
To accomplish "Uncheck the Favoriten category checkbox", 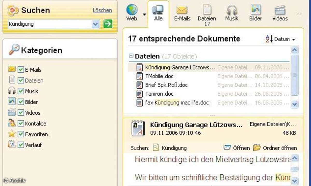I will coord(21,134).
